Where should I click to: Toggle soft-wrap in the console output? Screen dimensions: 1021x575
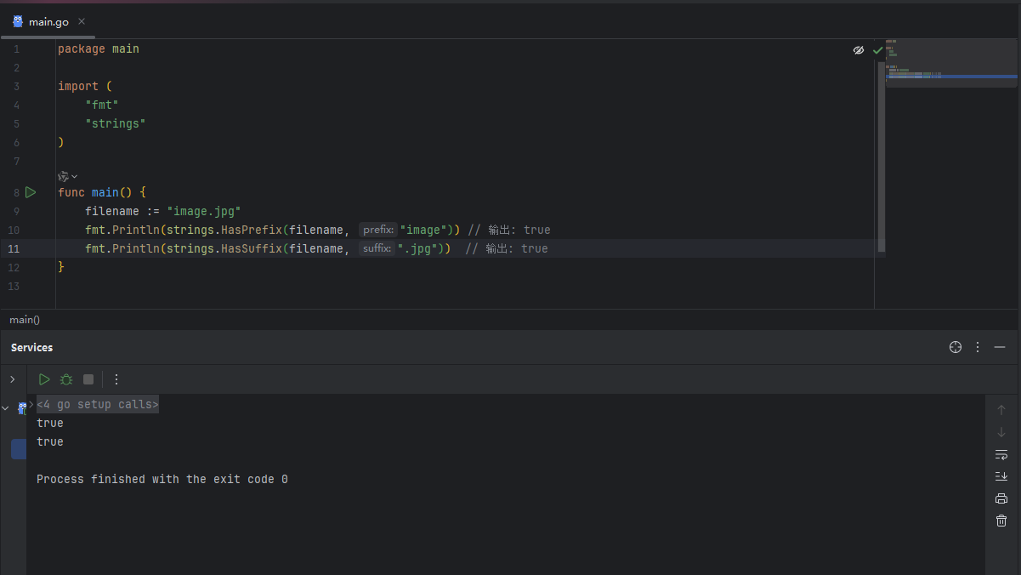pos(1001,454)
